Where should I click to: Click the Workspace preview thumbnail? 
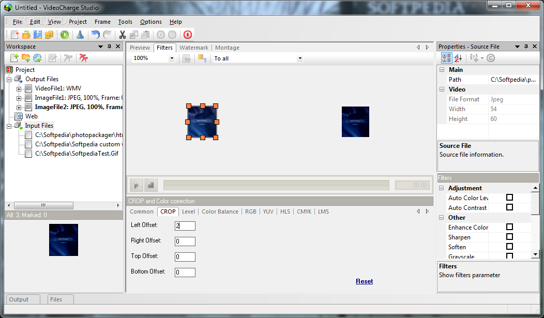(x=64, y=240)
